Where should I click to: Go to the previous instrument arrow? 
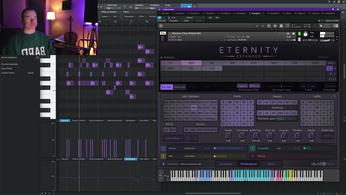click(x=257, y=26)
